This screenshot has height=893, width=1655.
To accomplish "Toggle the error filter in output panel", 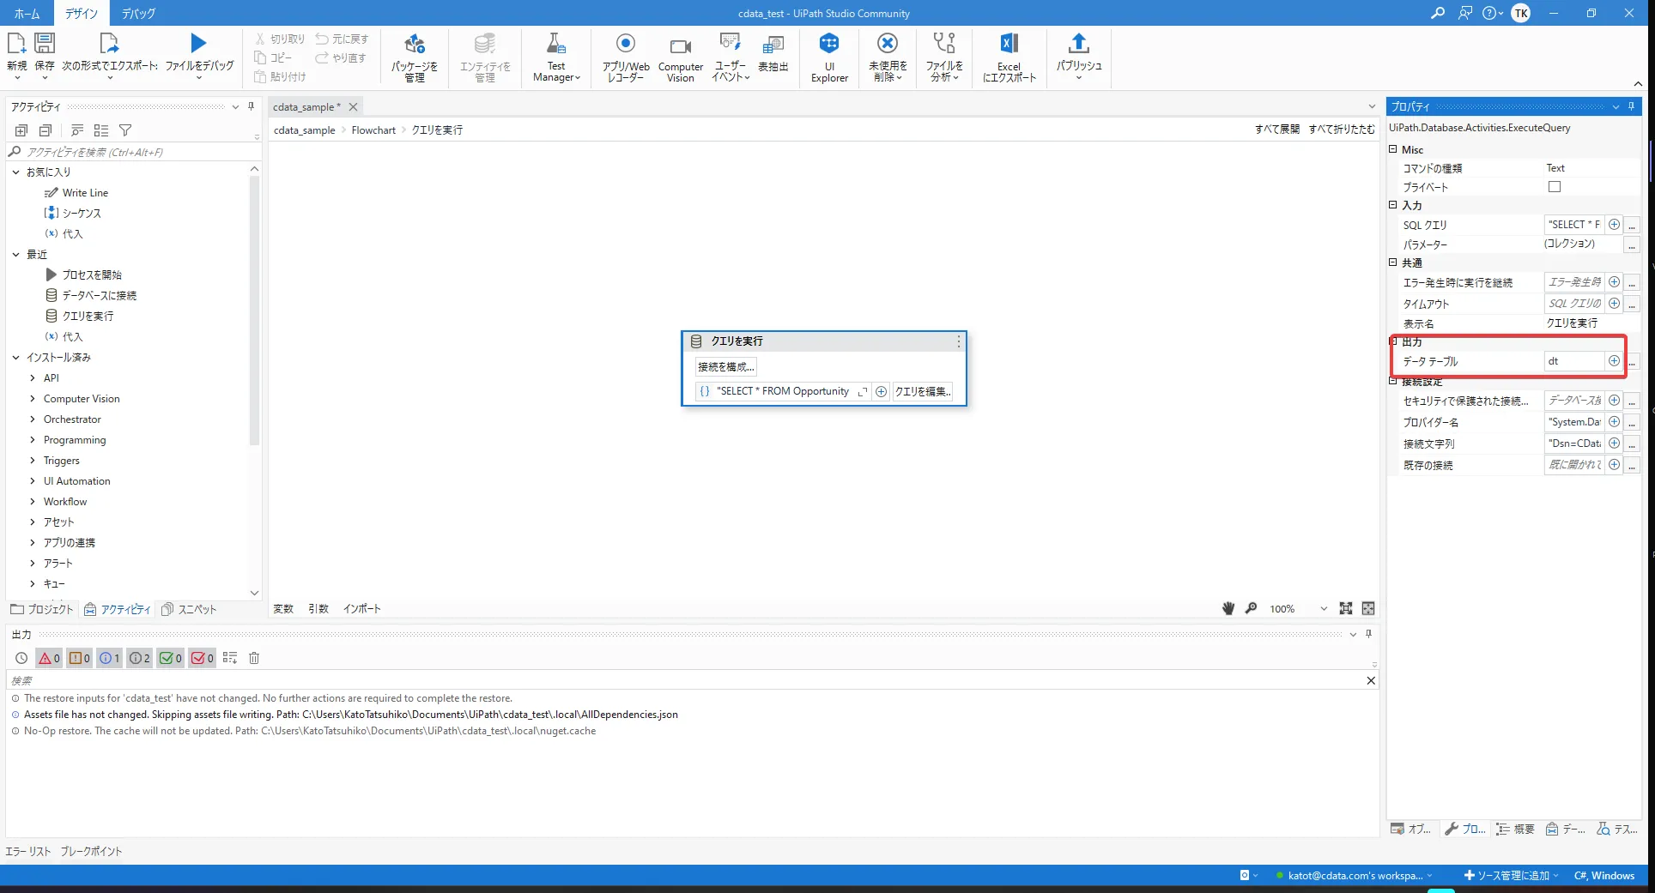I will 48,657.
